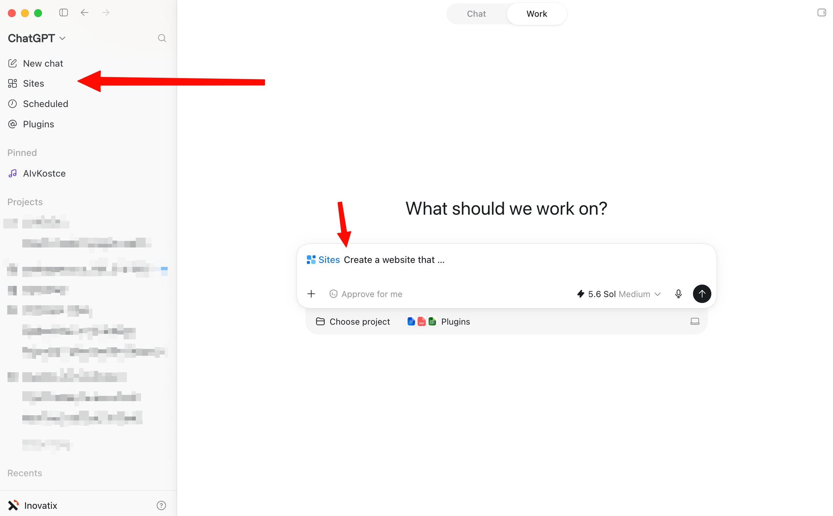Go back with the left arrow
Image resolution: width=833 pixels, height=516 pixels.
[85, 13]
